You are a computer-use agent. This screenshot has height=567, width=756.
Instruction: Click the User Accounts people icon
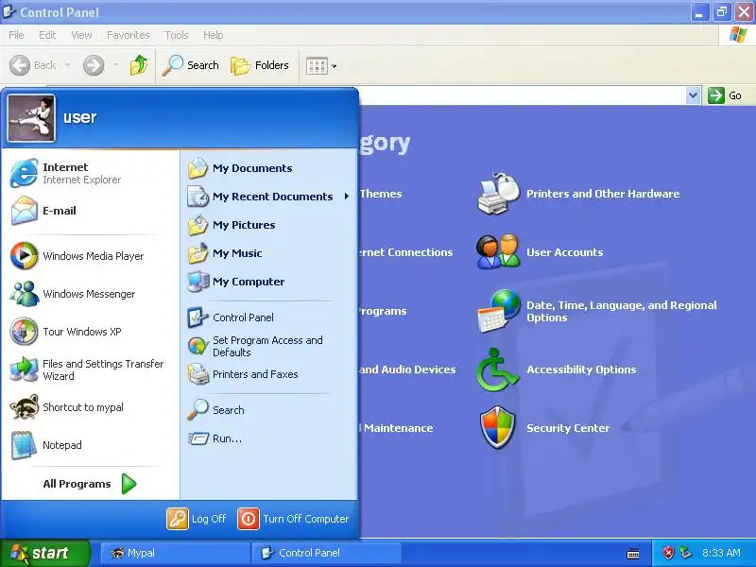[499, 251]
